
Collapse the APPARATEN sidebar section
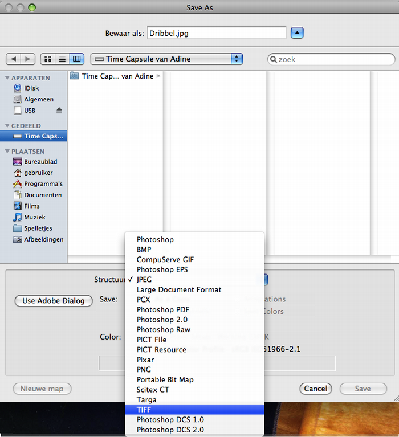click(x=7, y=78)
